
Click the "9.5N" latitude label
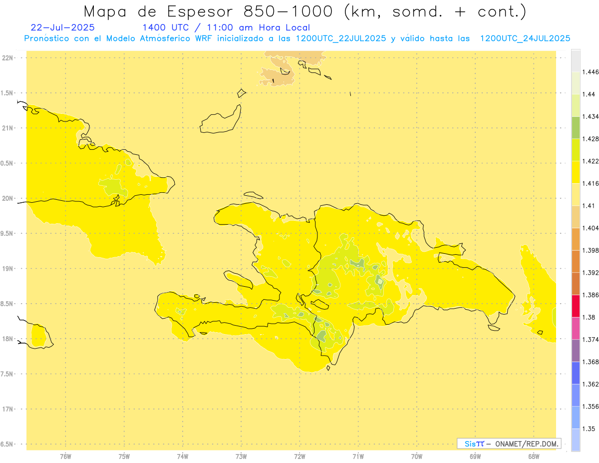pyautogui.click(x=7, y=233)
